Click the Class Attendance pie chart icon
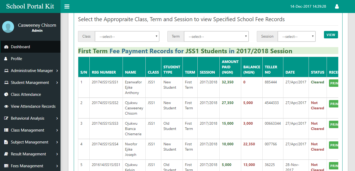 (6, 94)
